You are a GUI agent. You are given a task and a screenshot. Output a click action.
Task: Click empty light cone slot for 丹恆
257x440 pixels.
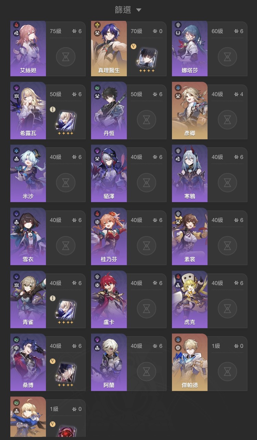[x=147, y=120]
